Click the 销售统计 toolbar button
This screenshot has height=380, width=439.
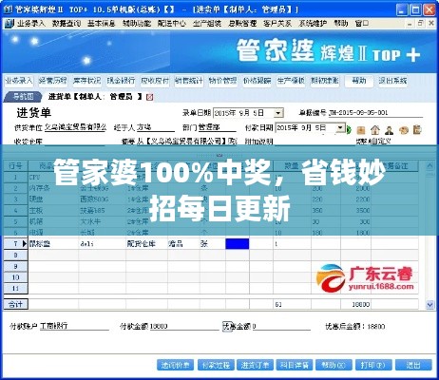189,81
